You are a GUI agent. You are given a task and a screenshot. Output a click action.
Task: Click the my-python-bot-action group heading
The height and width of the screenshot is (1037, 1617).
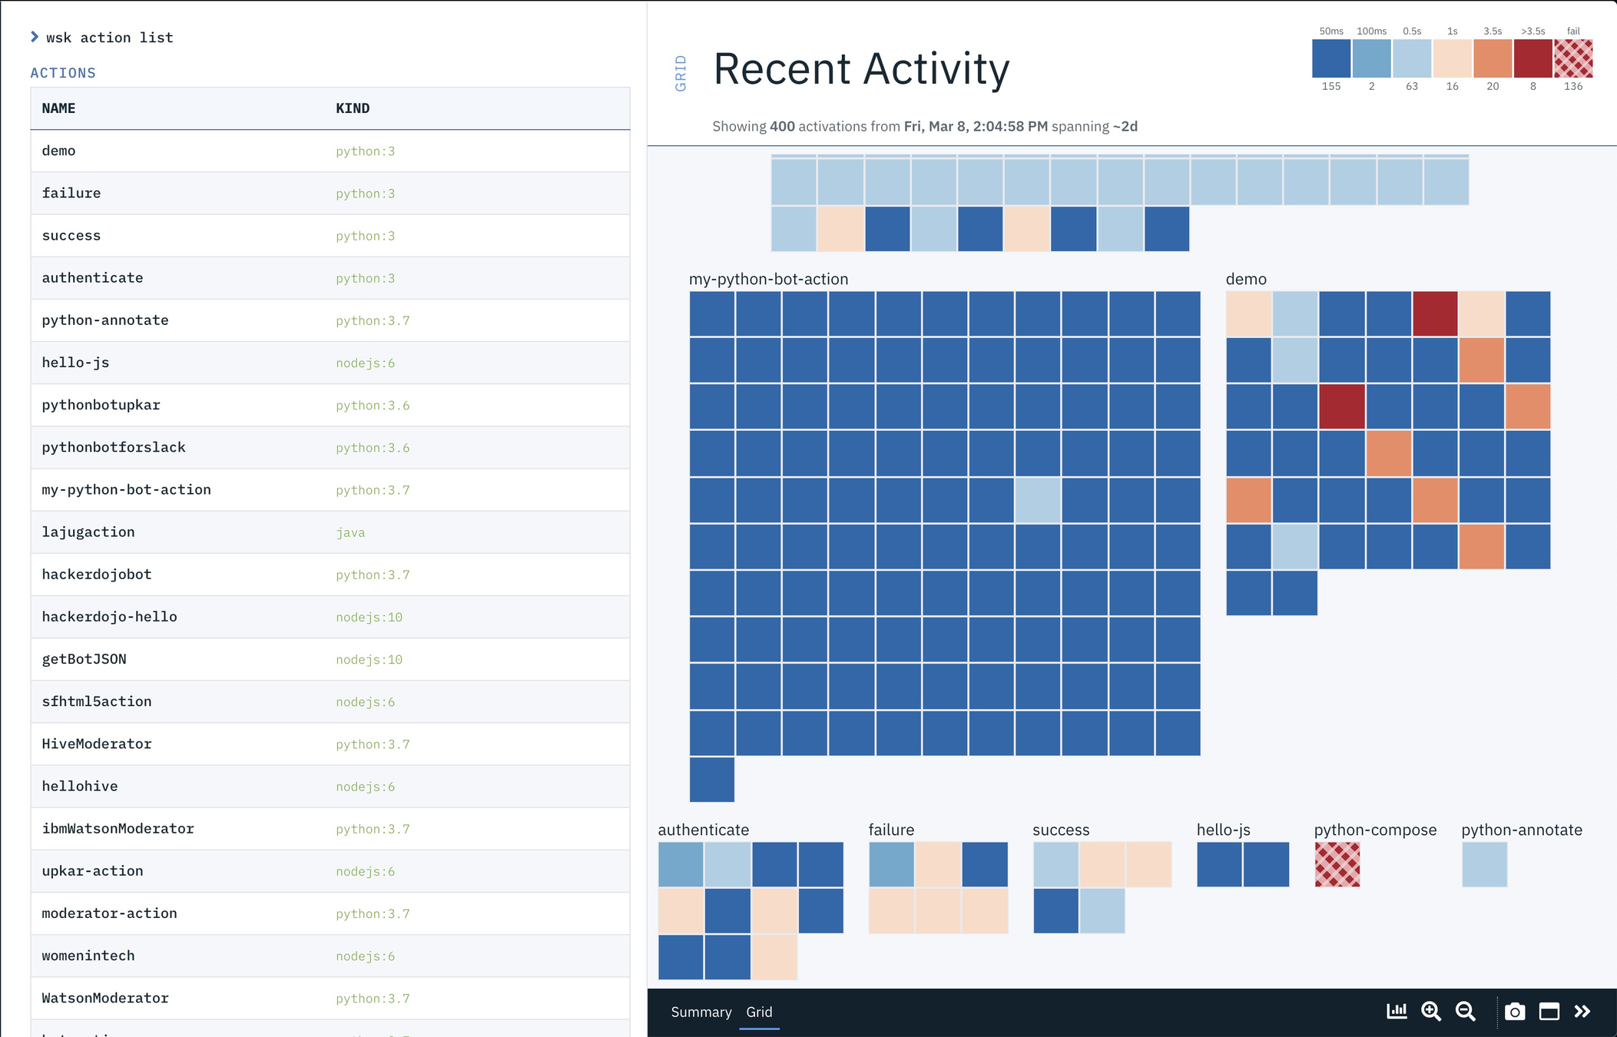768,279
